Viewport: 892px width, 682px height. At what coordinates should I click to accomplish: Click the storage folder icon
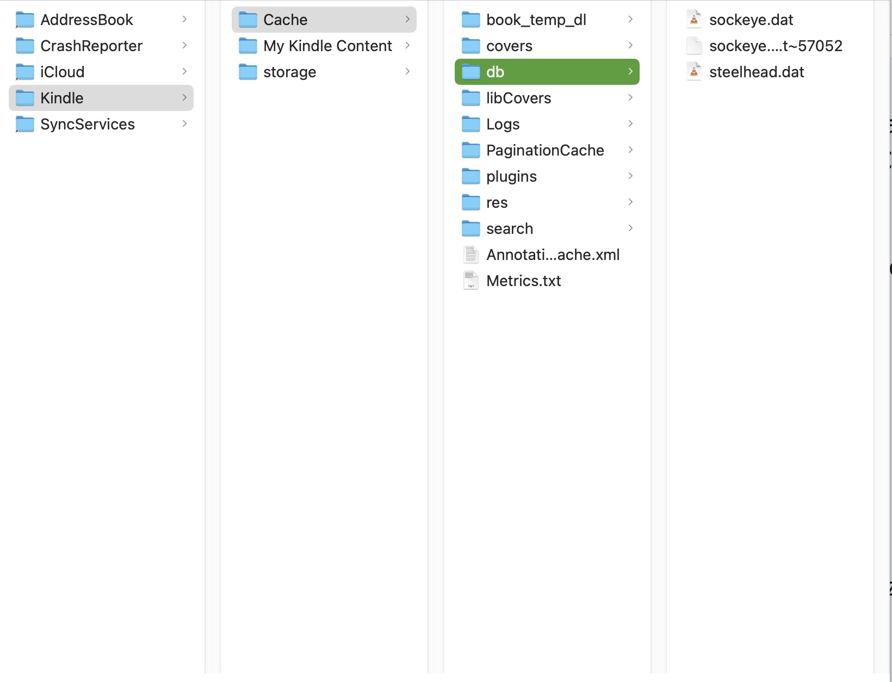[x=248, y=72]
